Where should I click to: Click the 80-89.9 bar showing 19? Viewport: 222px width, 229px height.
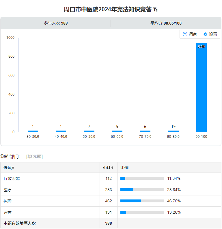point(173,131)
